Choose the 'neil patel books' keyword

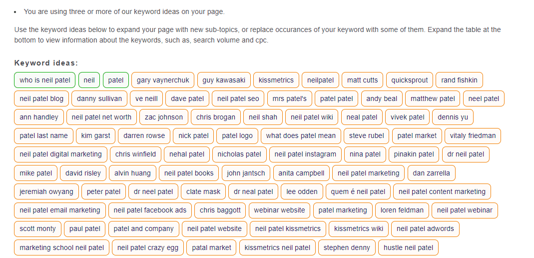click(x=189, y=173)
